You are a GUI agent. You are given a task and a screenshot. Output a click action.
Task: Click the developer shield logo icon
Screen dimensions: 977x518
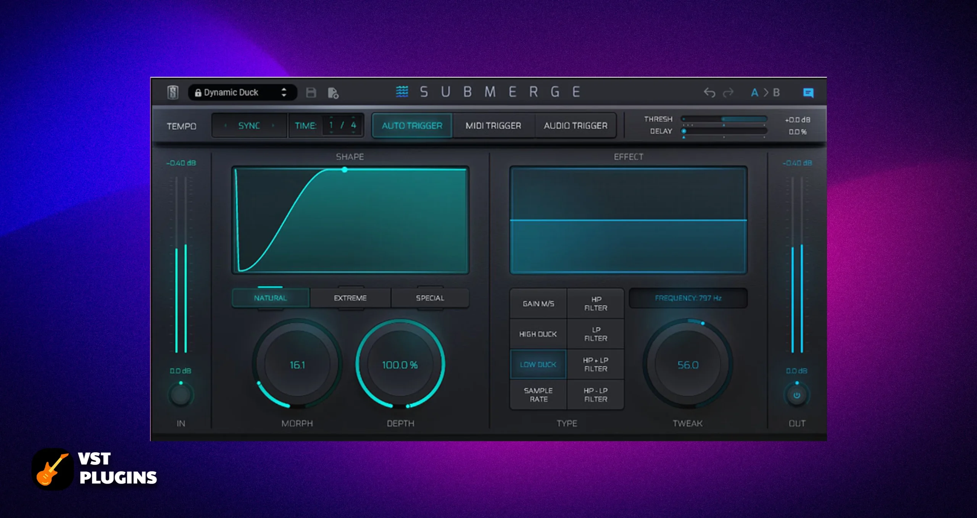[x=173, y=92]
